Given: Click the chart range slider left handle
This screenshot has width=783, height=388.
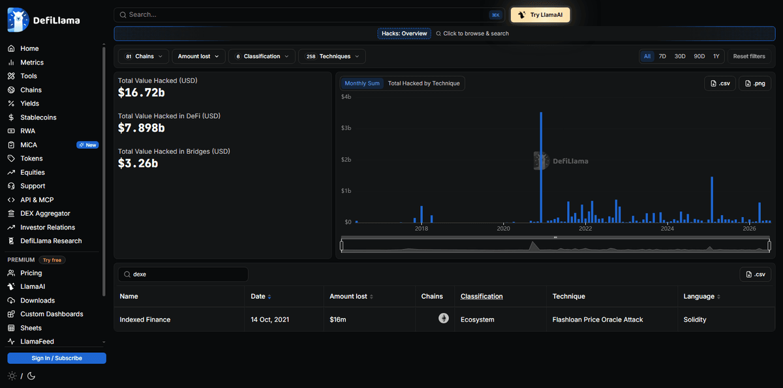Looking at the screenshot, I should tap(341, 246).
